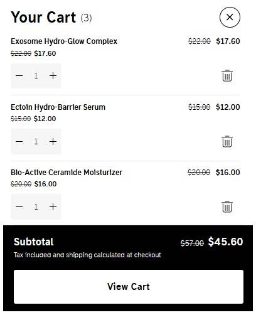Increase quantity of Bio-Active Ceramide Moisturizer
Viewport: 256px width, 315px height.
pos(53,207)
